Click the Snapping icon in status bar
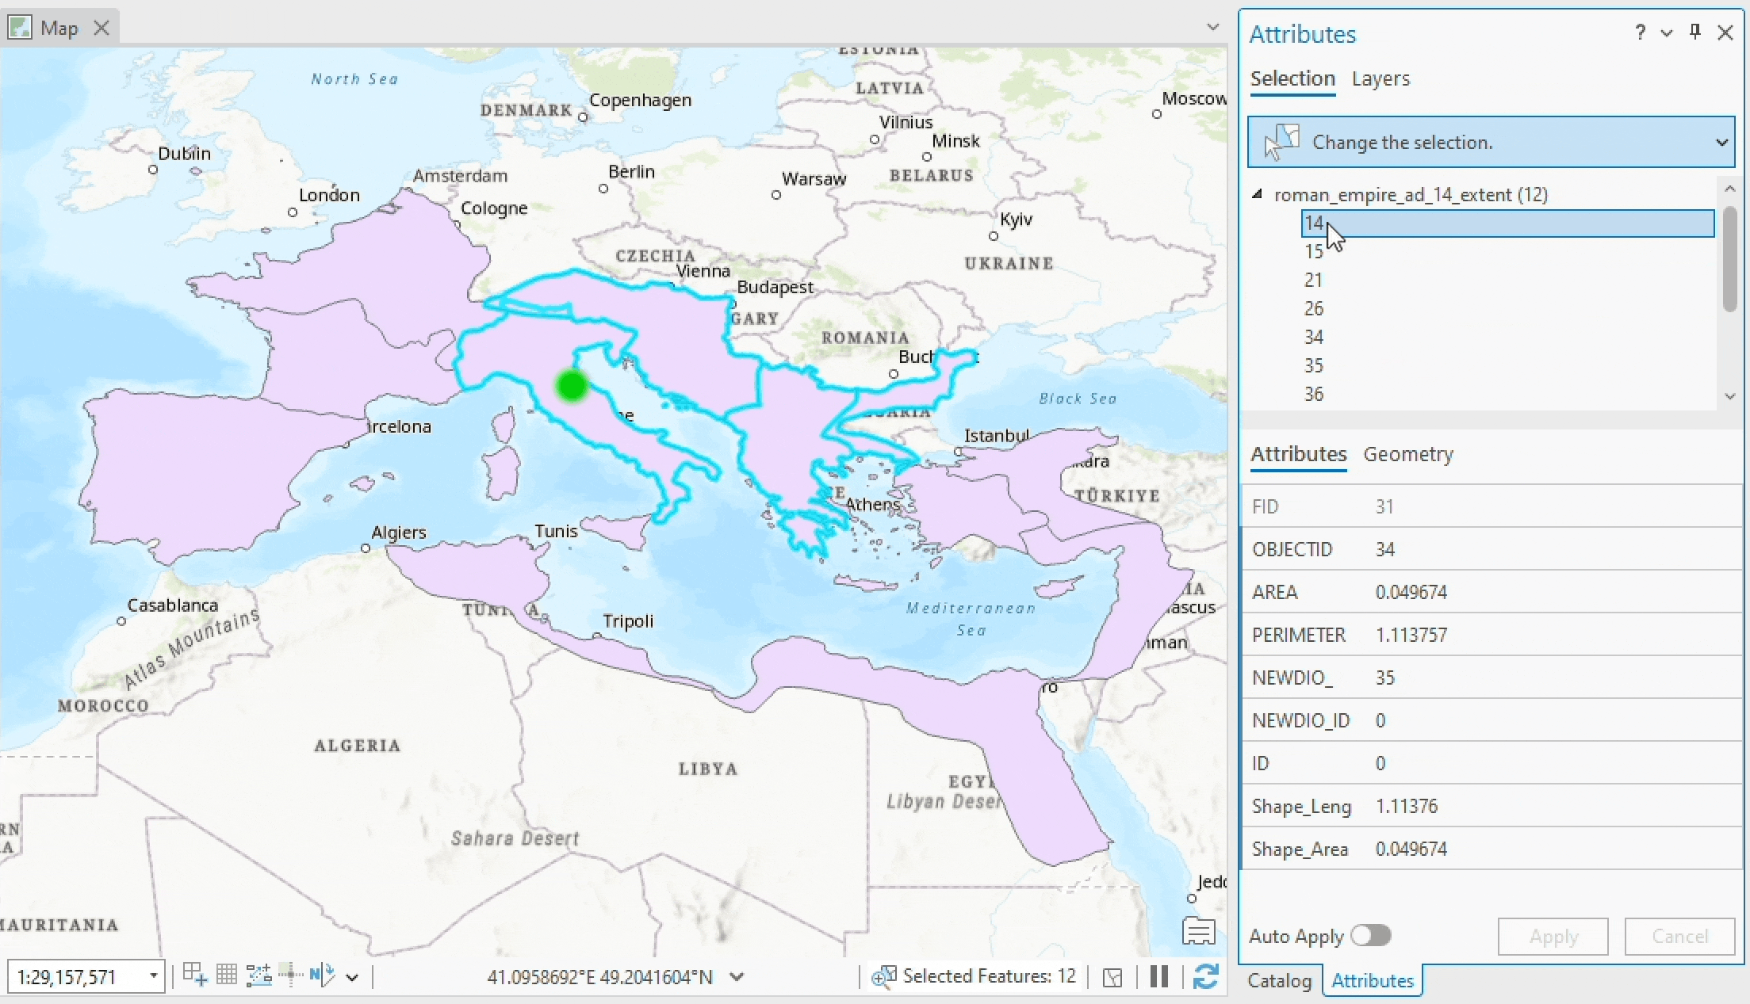The image size is (1750, 1004). pos(194,975)
